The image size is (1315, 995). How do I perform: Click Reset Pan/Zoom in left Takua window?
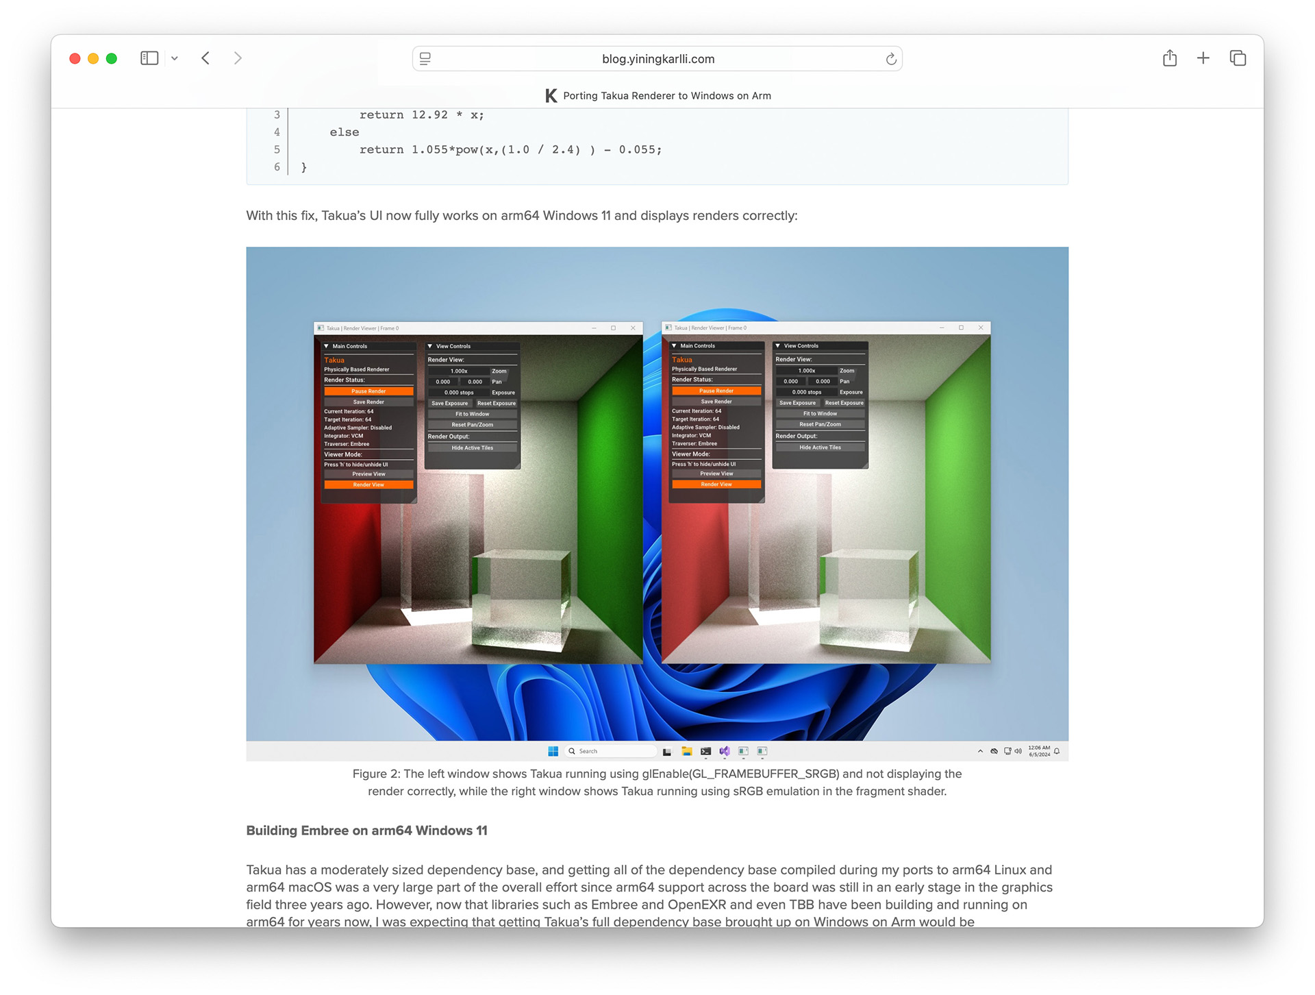(x=473, y=425)
